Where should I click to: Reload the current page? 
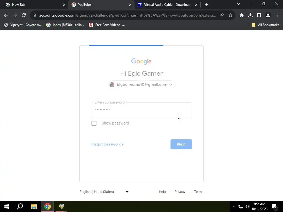[24, 15]
